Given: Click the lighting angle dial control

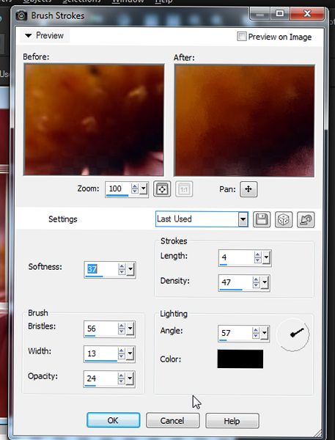Looking at the screenshot, I should [293, 334].
